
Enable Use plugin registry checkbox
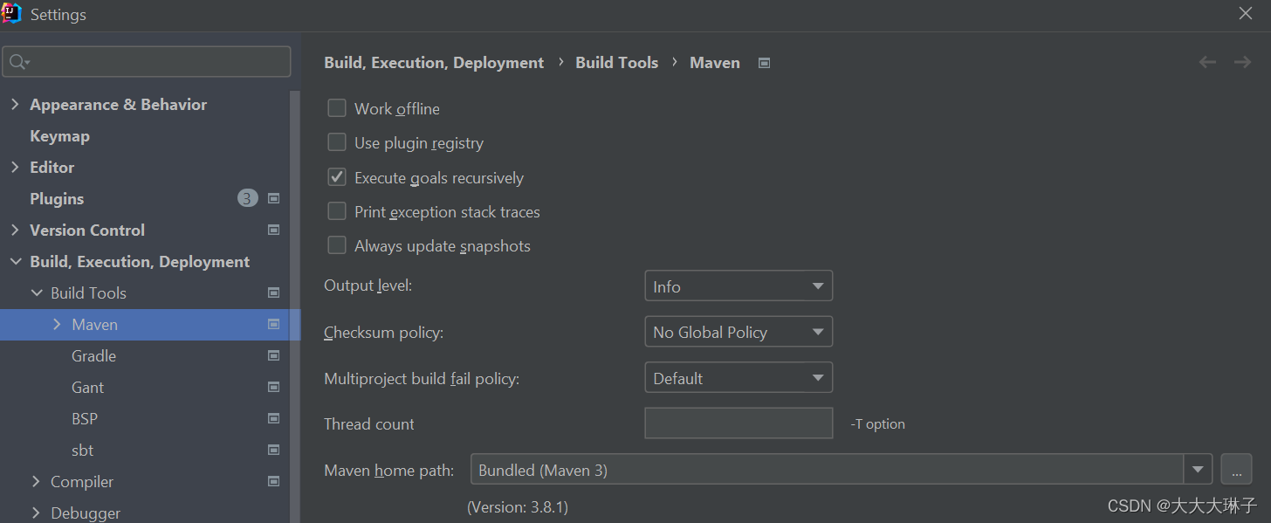[x=337, y=142]
